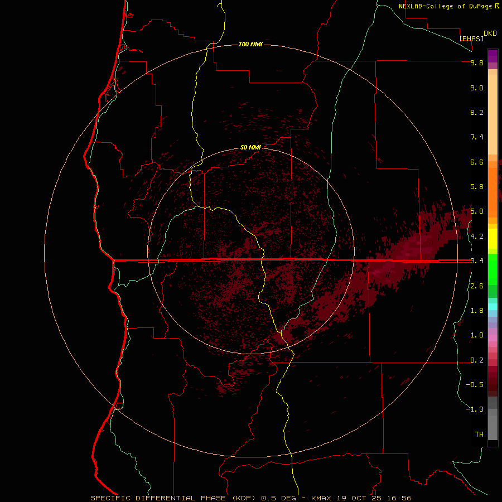Pick the yellow segment of the color bar
502x502 pixels.
[x=493, y=239]
